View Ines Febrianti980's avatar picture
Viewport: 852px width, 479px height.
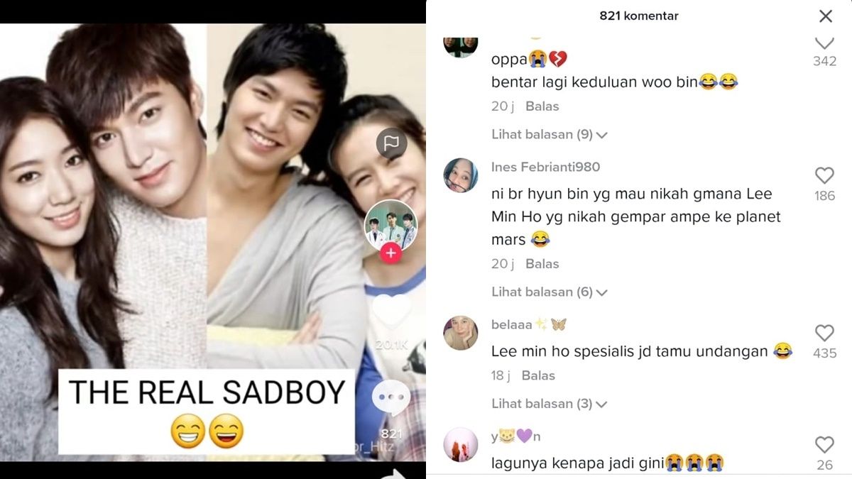point(461,175)
